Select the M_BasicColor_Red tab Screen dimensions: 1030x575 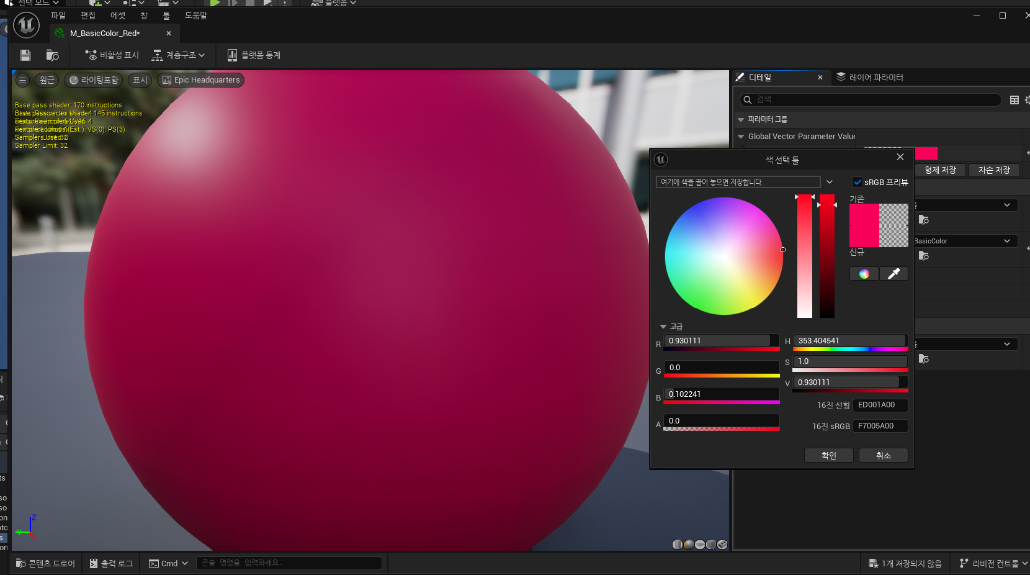point(105,34)
